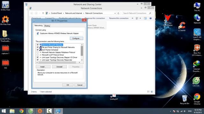
Task: Click the Search Network Connections field
Action: (x=137, y=13)
